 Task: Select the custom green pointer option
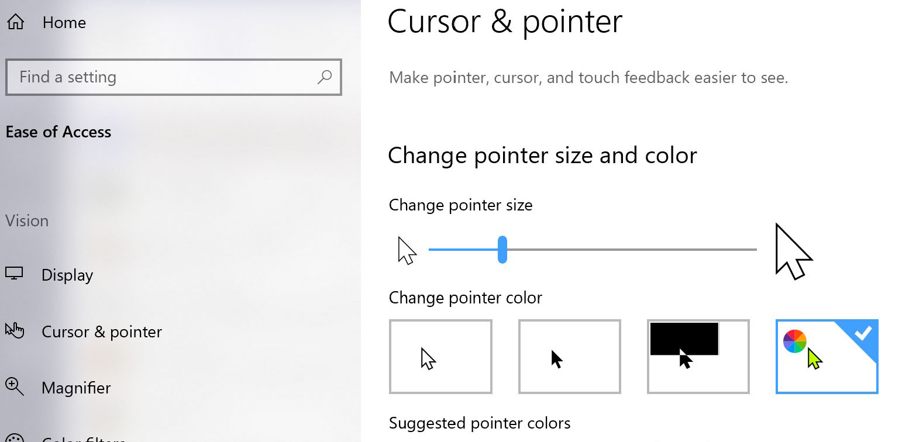[827, 356]
